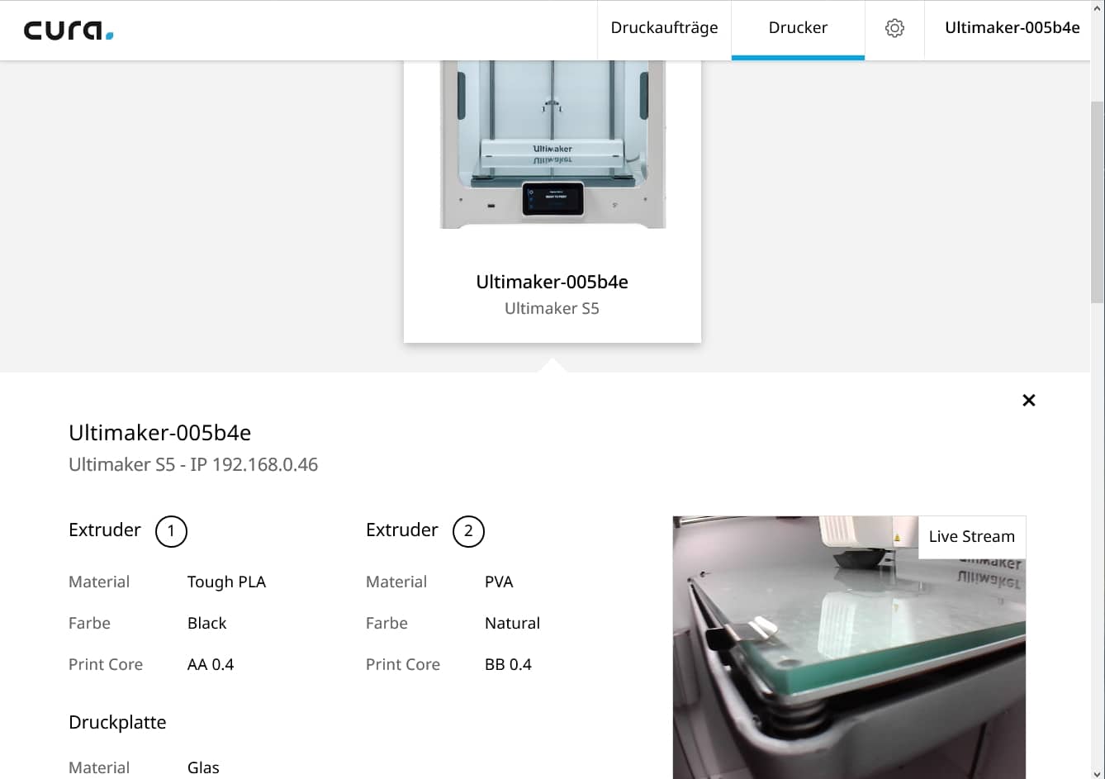Click the AA 0.4 print core value
Screen dimensions: 1105x779
(211, 664)
